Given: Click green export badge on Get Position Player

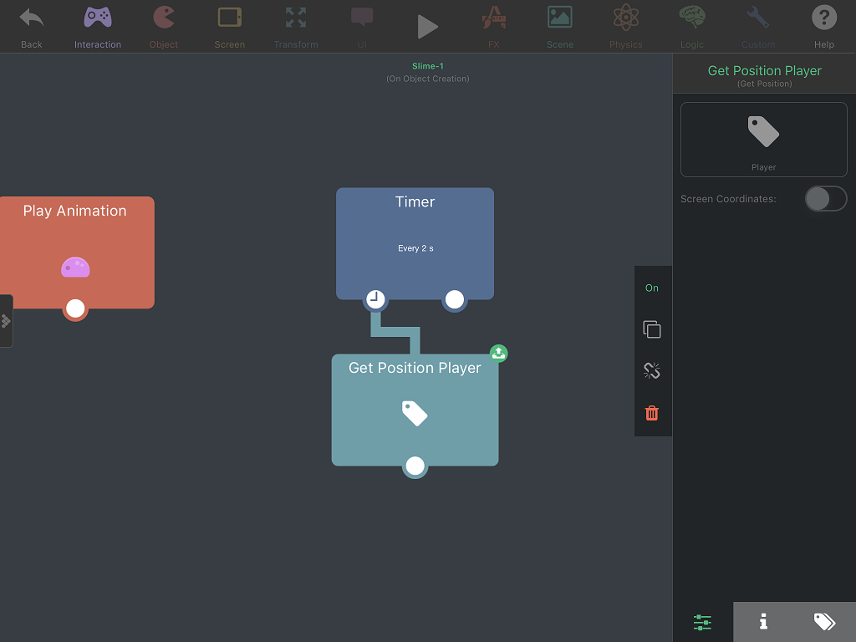Looking at the screenshot, I should tap(498, 354).
